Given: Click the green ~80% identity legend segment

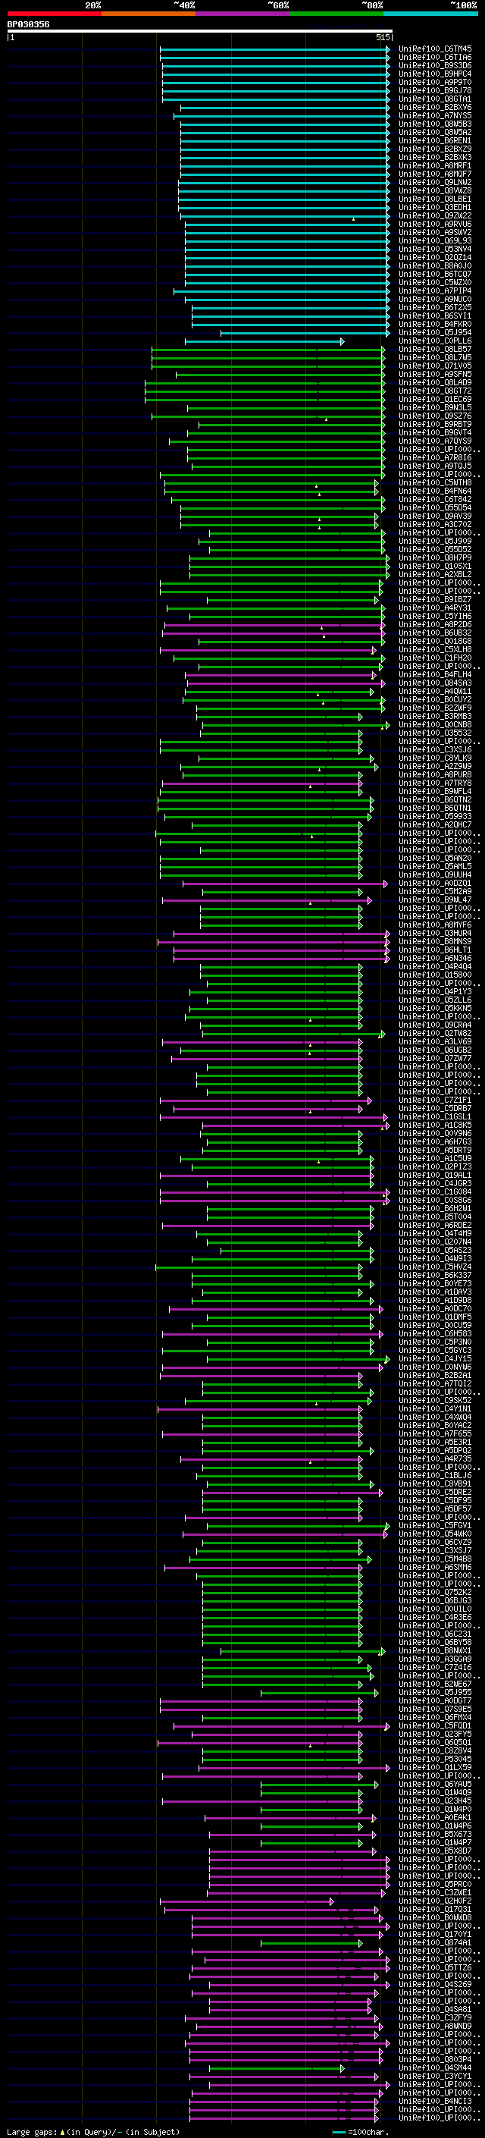Looking at the screenshot, I should click(x=336, y=14).
